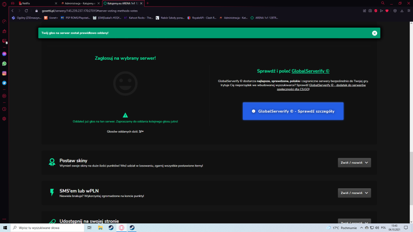Reload the current page
Viewport: 413px width, 232px height.
[x=26, y=11]
